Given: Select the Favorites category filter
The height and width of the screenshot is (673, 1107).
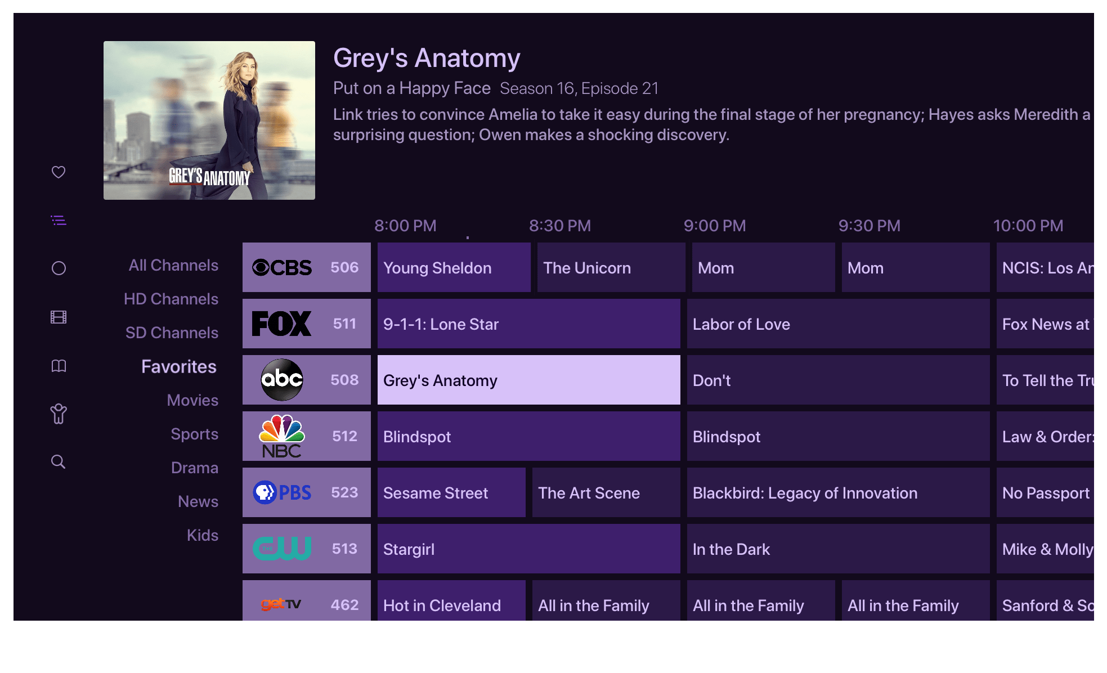Looking at the screenshot, I should coord(180,366).
